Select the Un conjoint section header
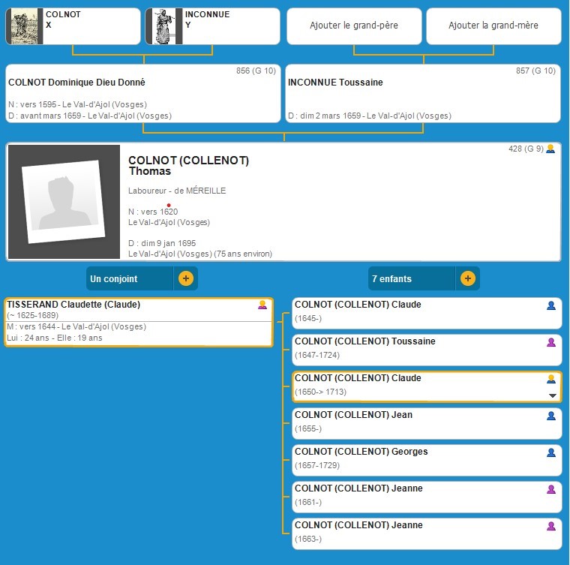Image resolution: width=570 pixels, height=565 pixels. click(129, 278)
